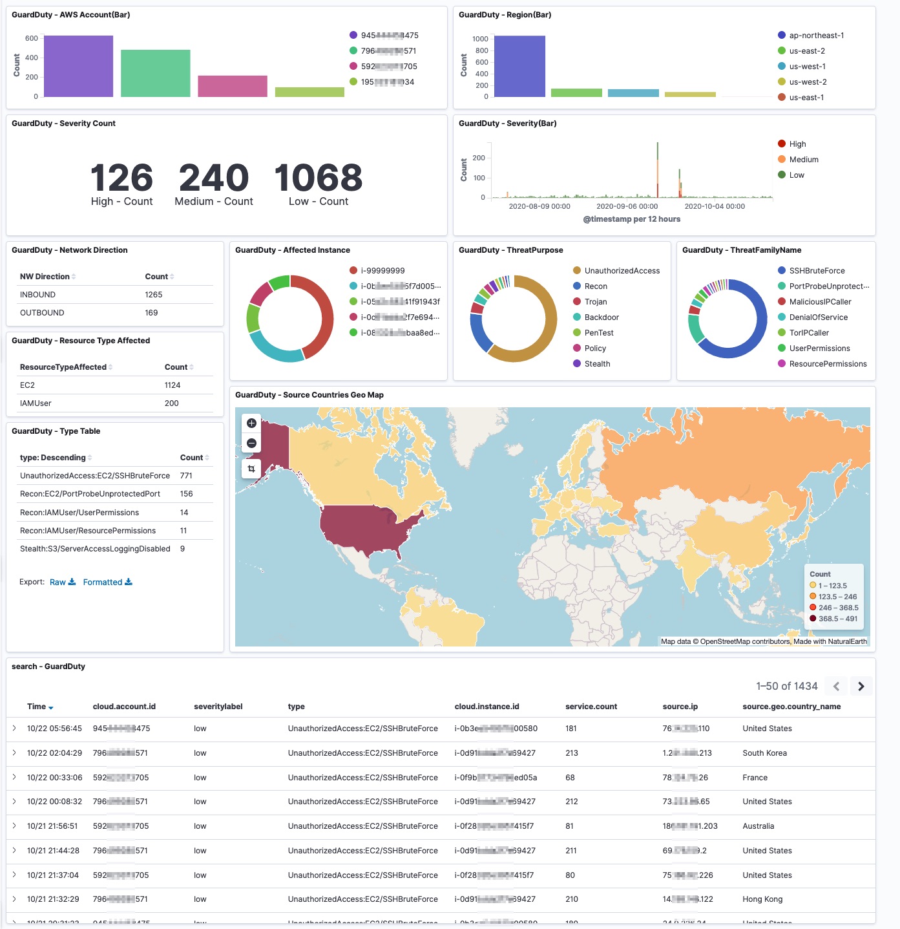Click Stealth:S3/ServerAccessLoggingDisabled type row
Viewport: 900px width, 929px height.
[x=116, y=549]
